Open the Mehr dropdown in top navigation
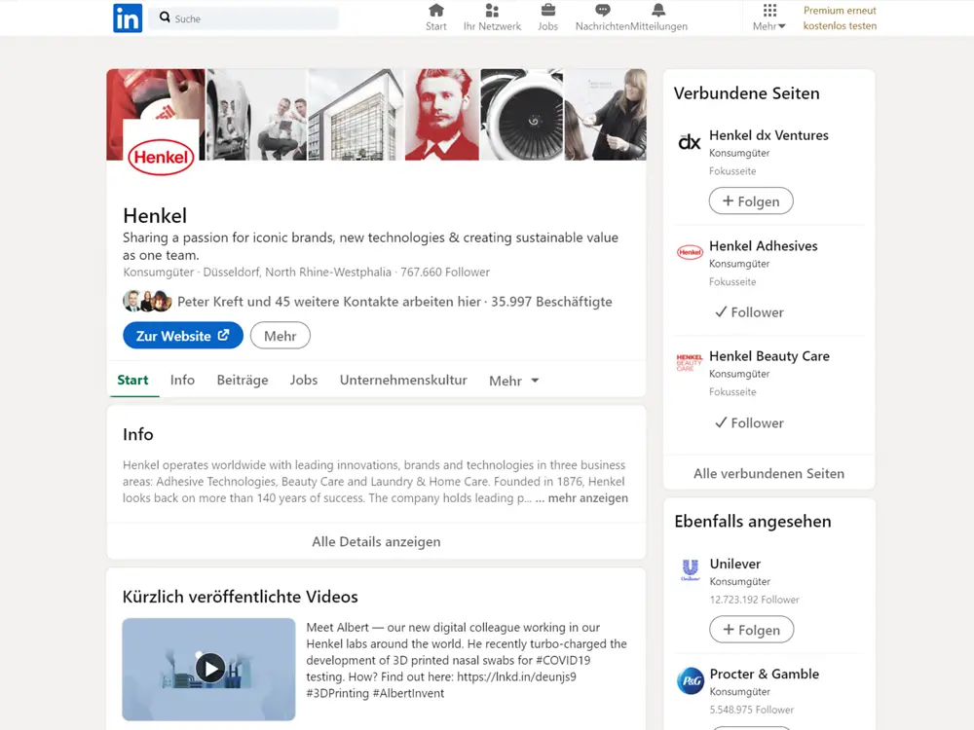 pos(768,25)
